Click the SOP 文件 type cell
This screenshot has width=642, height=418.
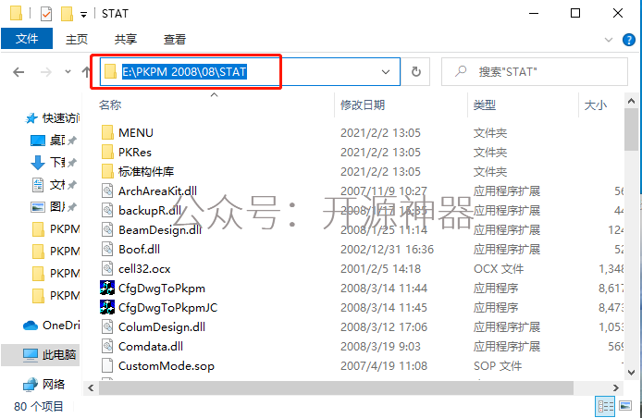pos(498,366)
